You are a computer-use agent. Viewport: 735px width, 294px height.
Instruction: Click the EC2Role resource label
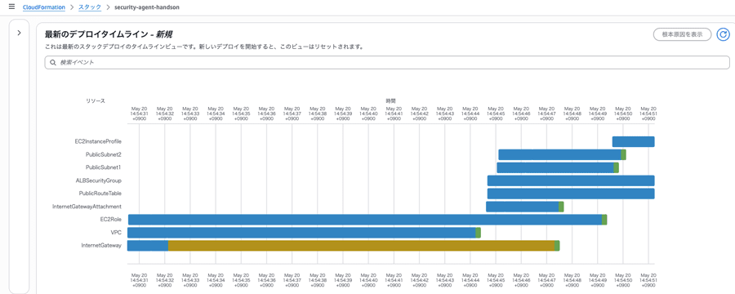point(110,219)
